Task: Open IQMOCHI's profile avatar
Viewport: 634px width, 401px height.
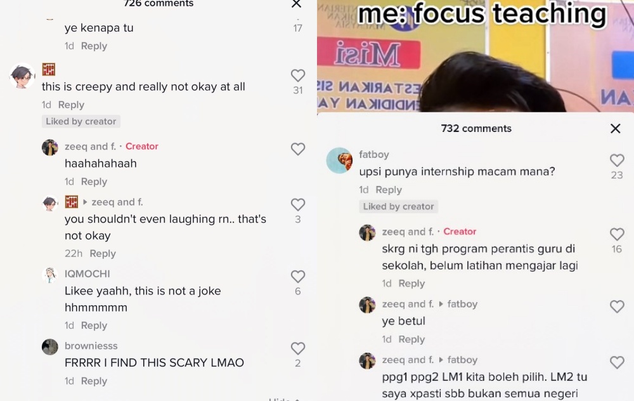Action: click(x=49, y=275)
